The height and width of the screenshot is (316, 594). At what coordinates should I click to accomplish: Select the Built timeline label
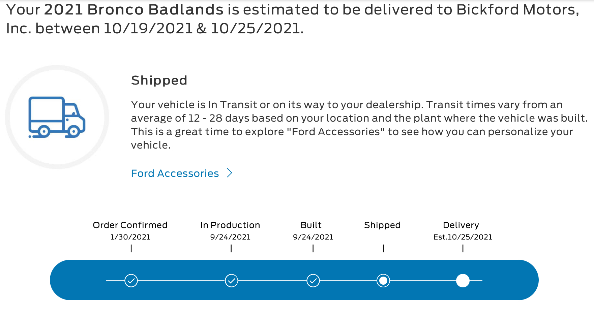click(311, 225)
